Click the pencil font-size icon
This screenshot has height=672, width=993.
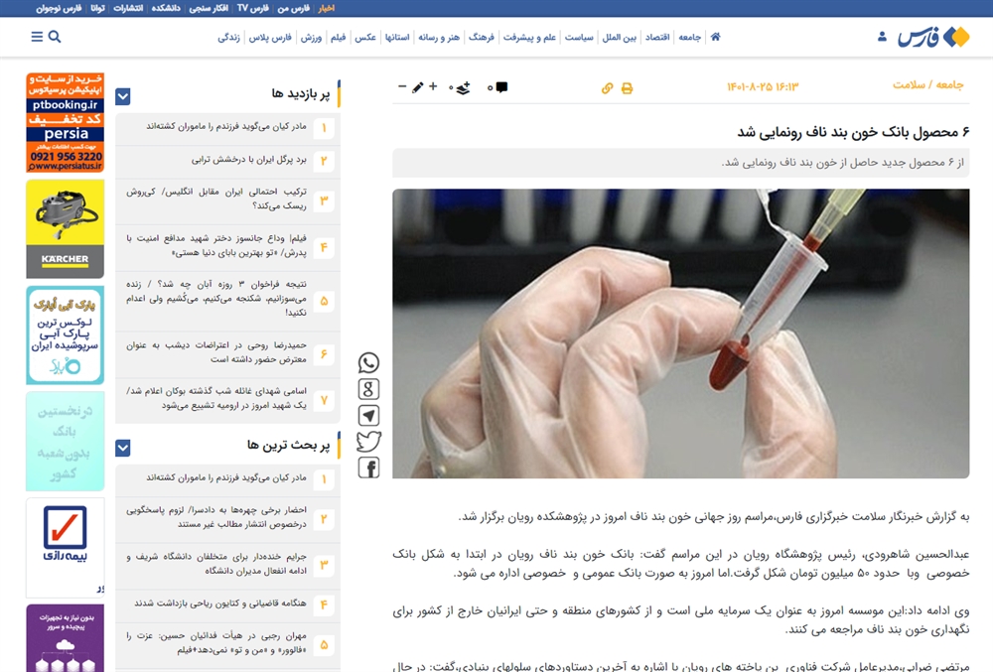417,87
